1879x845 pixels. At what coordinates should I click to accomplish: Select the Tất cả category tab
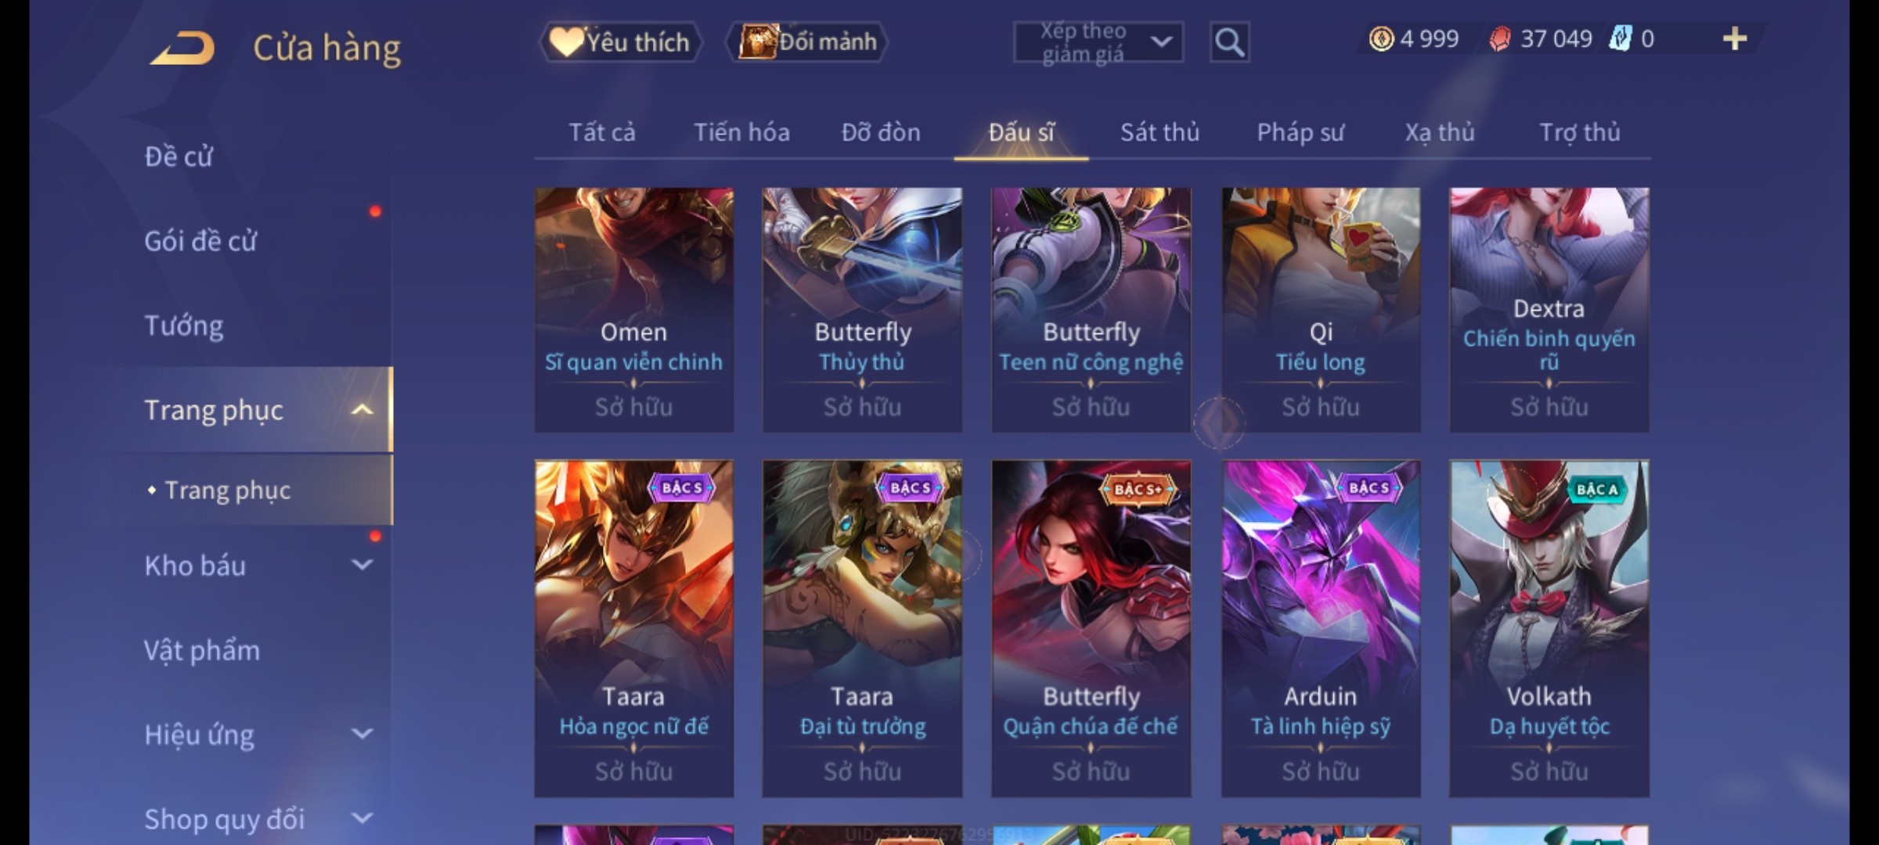601,132
